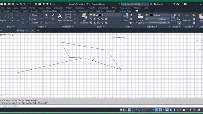Toggle drawing grid display in status bar
This screenshot has height=114, width=203.
pos(129,110)
